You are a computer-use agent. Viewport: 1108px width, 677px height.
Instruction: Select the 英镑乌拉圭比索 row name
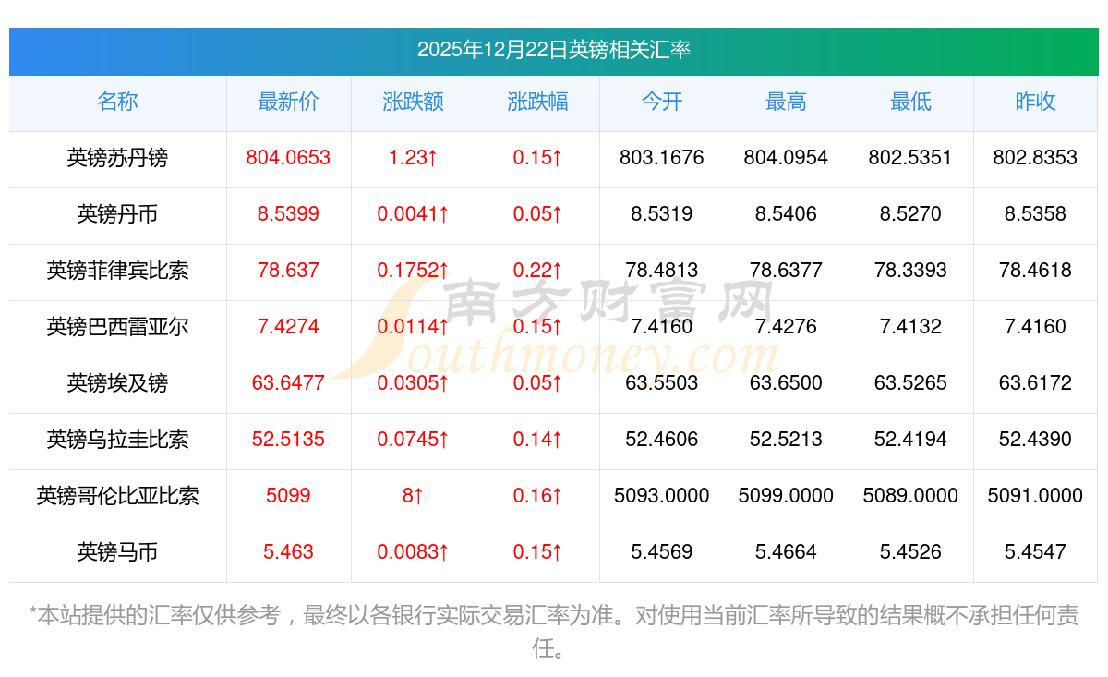point(117,440)
